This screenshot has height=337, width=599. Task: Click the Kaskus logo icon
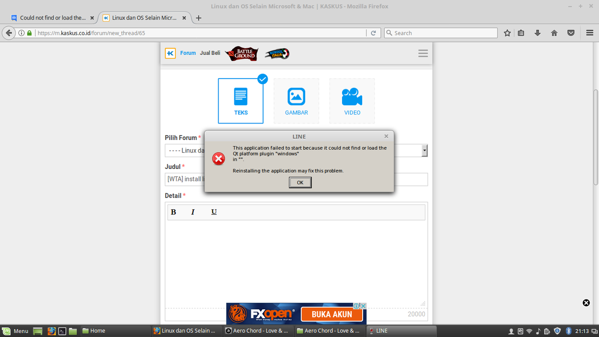(170, 53)
